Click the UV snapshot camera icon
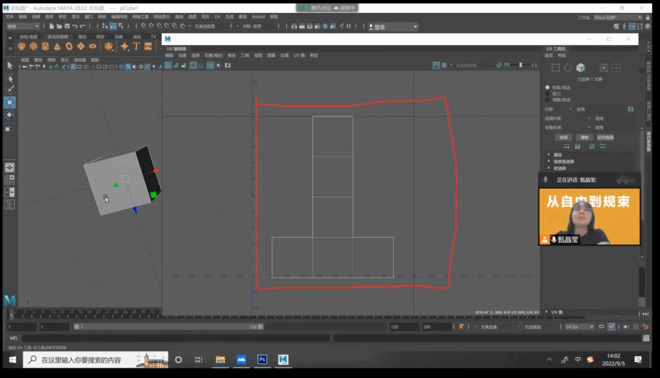The image size is (660, 378). (x=228, y=65)
